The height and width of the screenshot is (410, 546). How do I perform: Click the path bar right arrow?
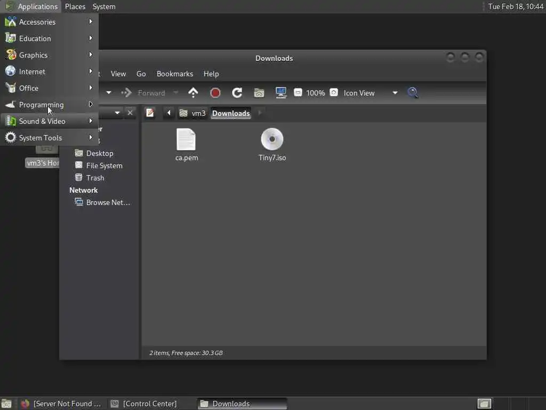(260, 113)
